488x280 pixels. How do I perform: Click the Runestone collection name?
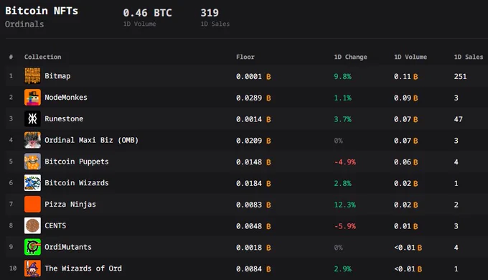point(64,118)
